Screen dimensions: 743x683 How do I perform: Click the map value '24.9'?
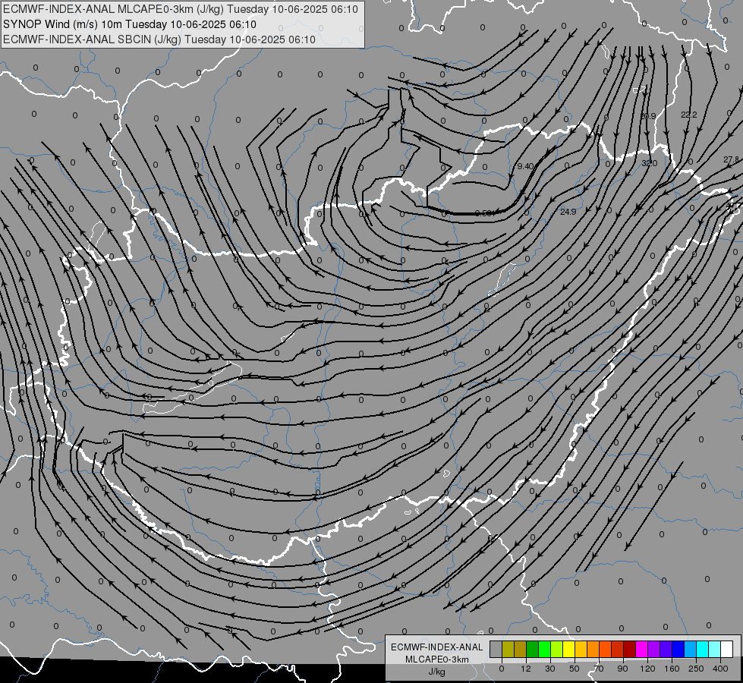click(x=568, y=212)
